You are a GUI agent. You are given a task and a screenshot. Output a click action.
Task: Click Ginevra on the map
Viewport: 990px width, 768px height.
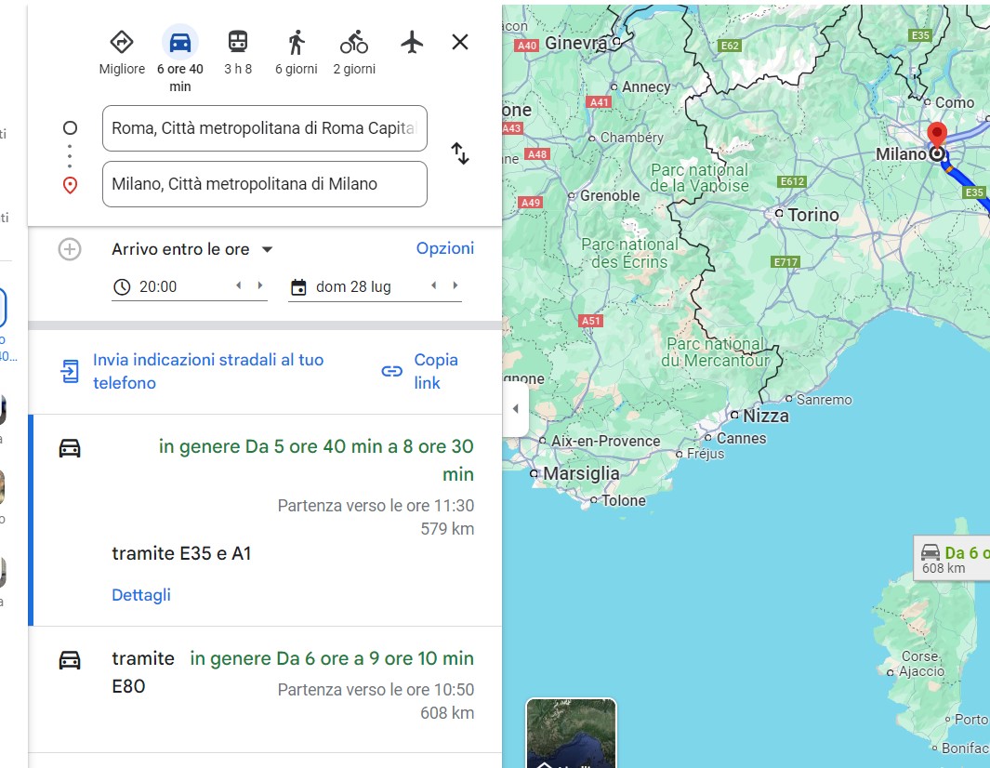coord(575,43)
